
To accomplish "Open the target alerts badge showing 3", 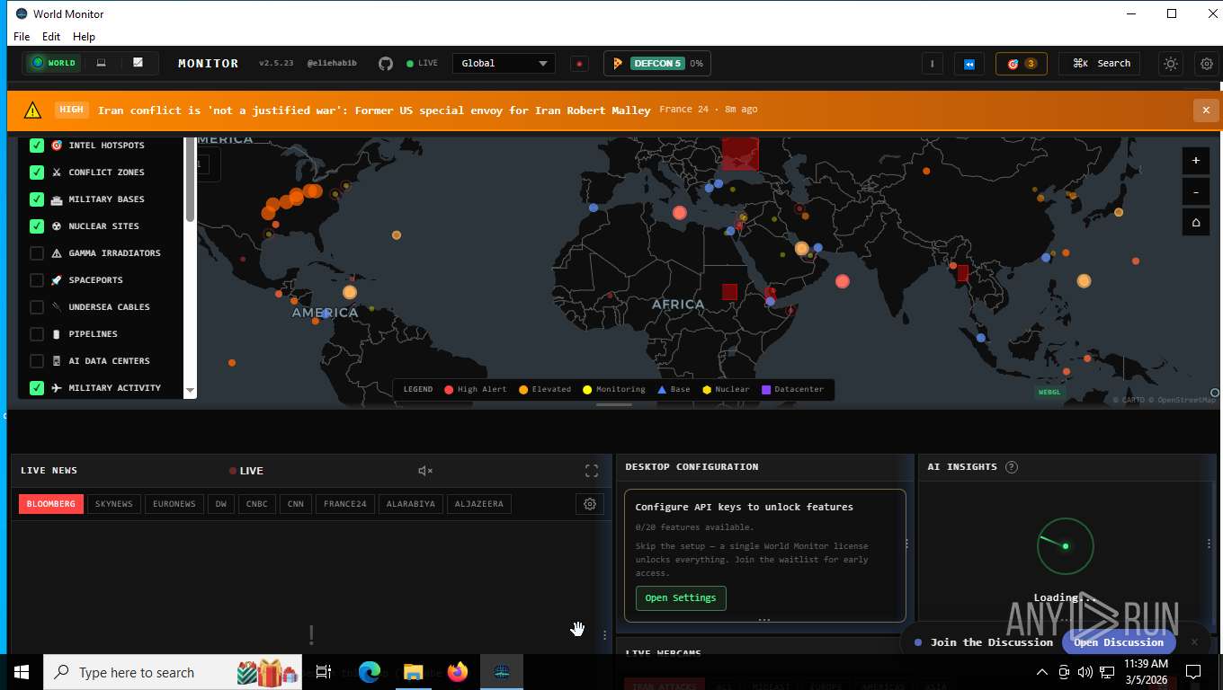I will coord(1021,64).
